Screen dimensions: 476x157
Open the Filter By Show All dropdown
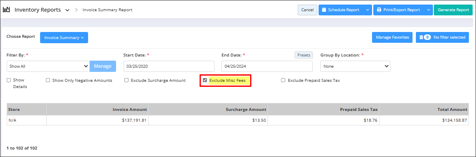[x=48, y=66]
